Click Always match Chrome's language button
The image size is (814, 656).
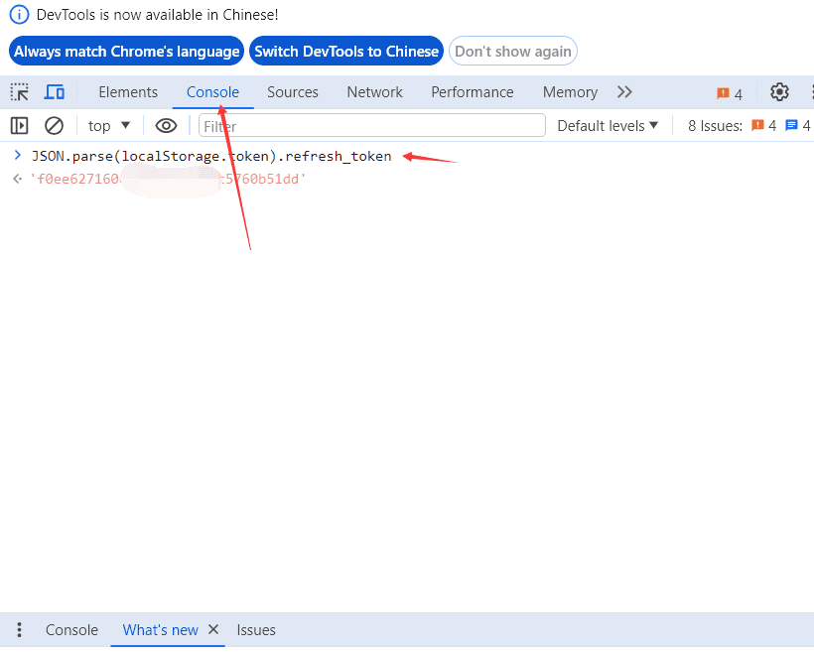(127, 52)
